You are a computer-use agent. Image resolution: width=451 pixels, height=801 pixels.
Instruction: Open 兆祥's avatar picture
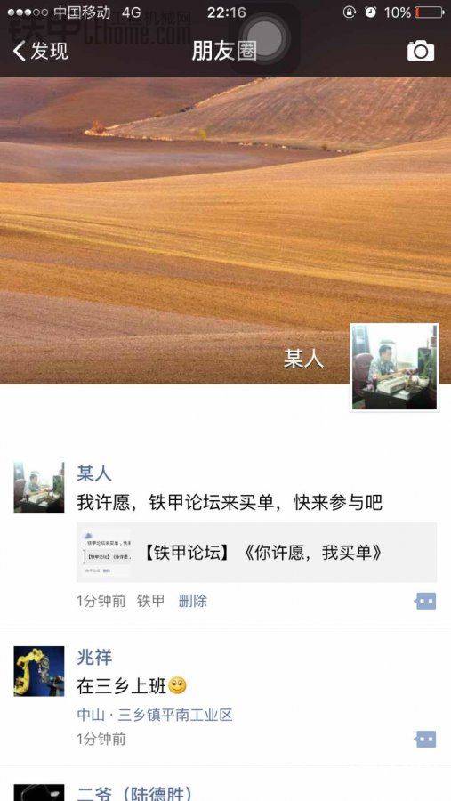point(39,671)
